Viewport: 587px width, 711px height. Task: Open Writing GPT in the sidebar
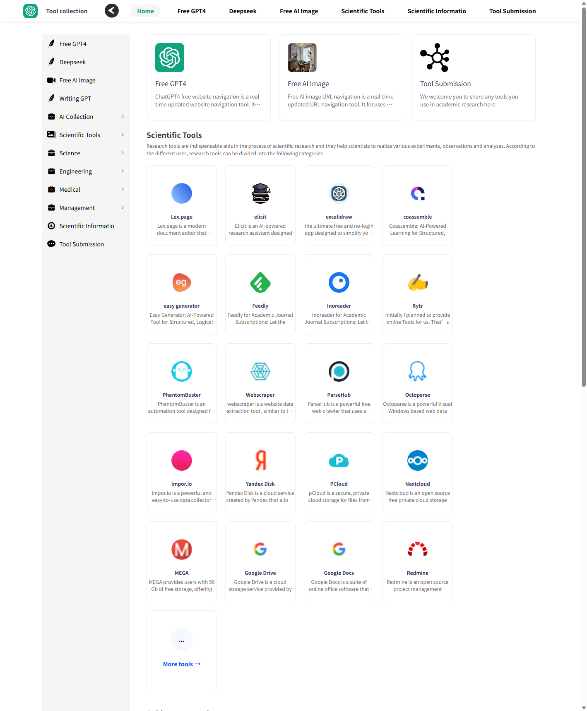(x=75, y=99)
